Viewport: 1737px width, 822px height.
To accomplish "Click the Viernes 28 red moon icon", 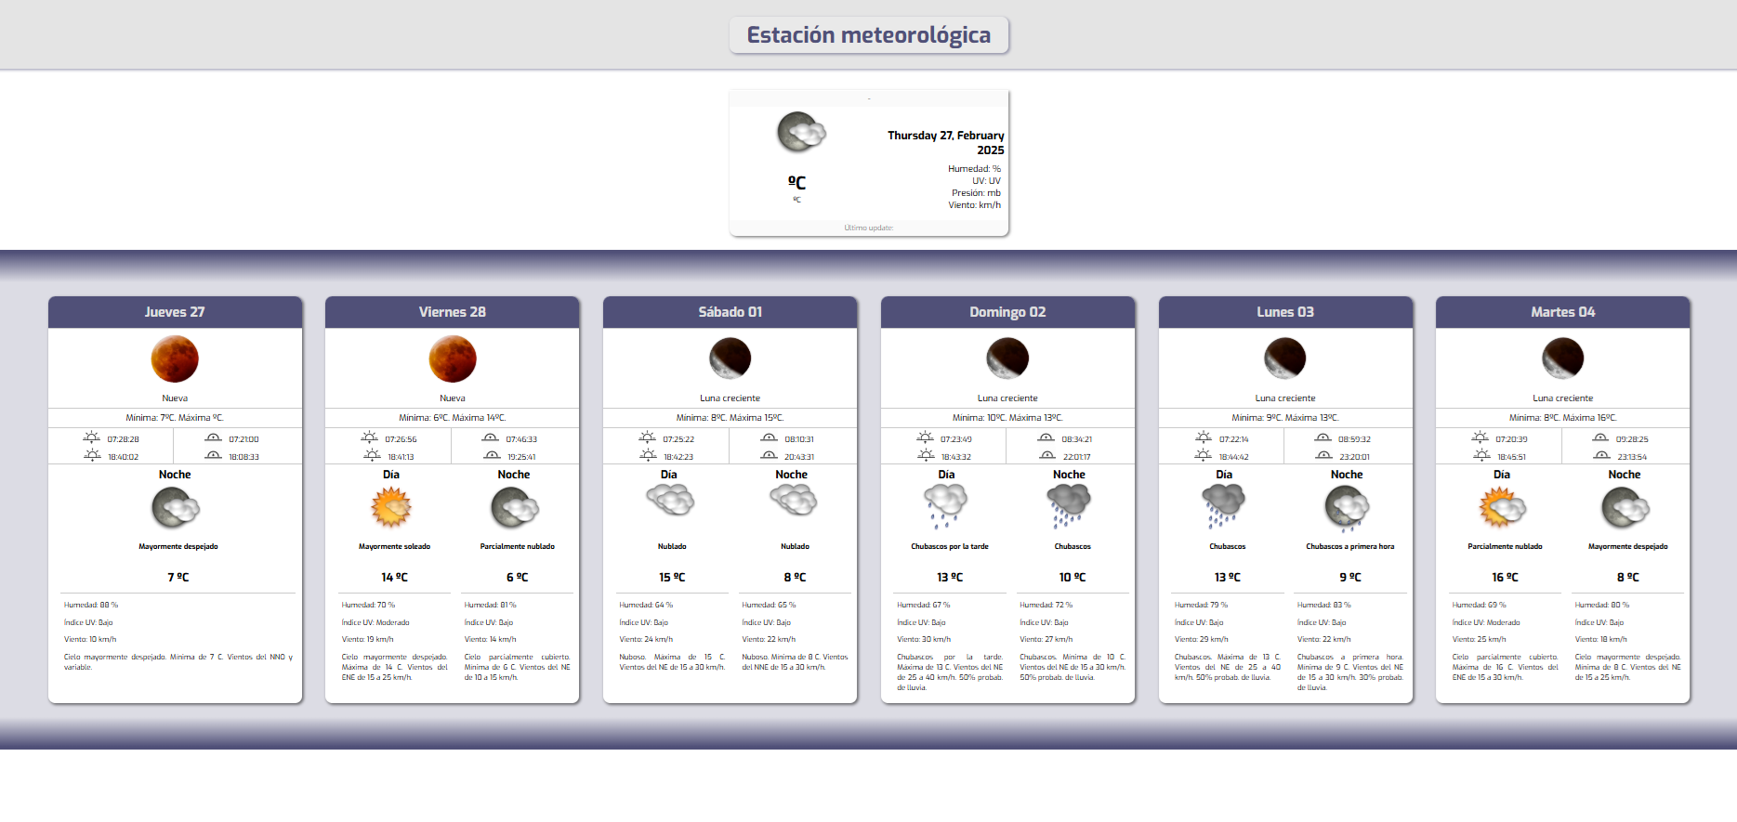I will tap(453, 359).
